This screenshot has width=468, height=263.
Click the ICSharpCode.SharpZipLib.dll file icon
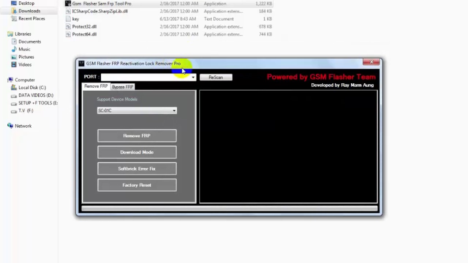[68, 11]
